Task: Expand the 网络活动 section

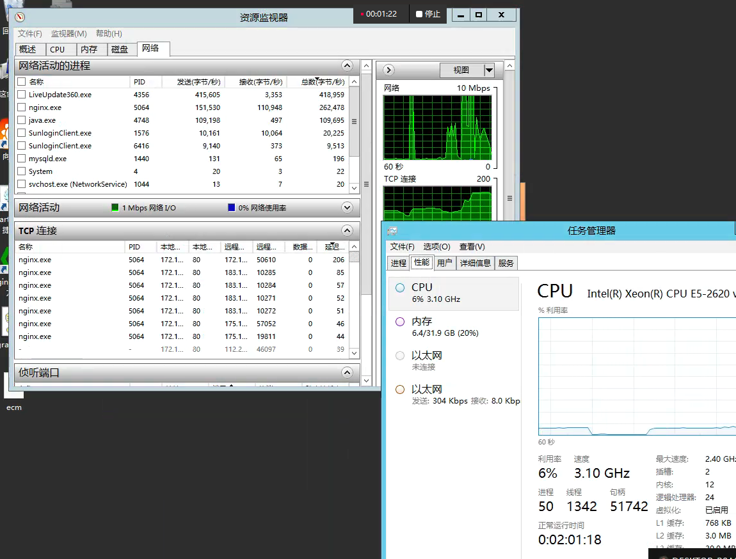Action: click(347, 207)
